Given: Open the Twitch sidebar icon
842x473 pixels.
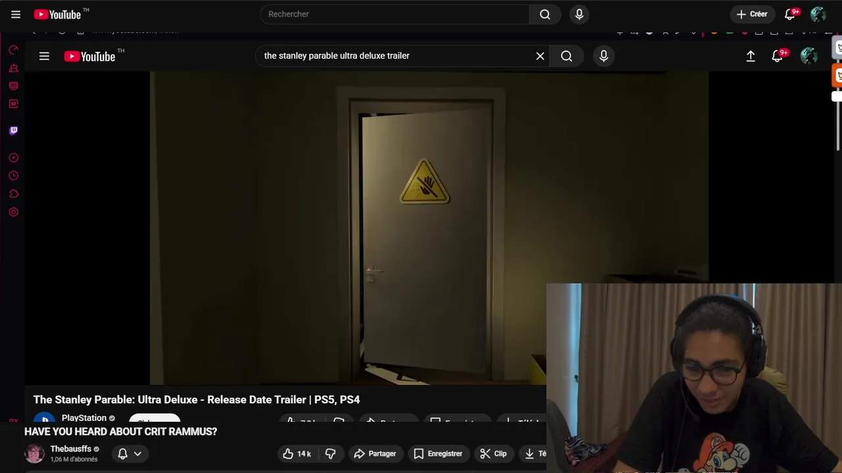Looking at the screenshot, I should (x=13, y=131).
